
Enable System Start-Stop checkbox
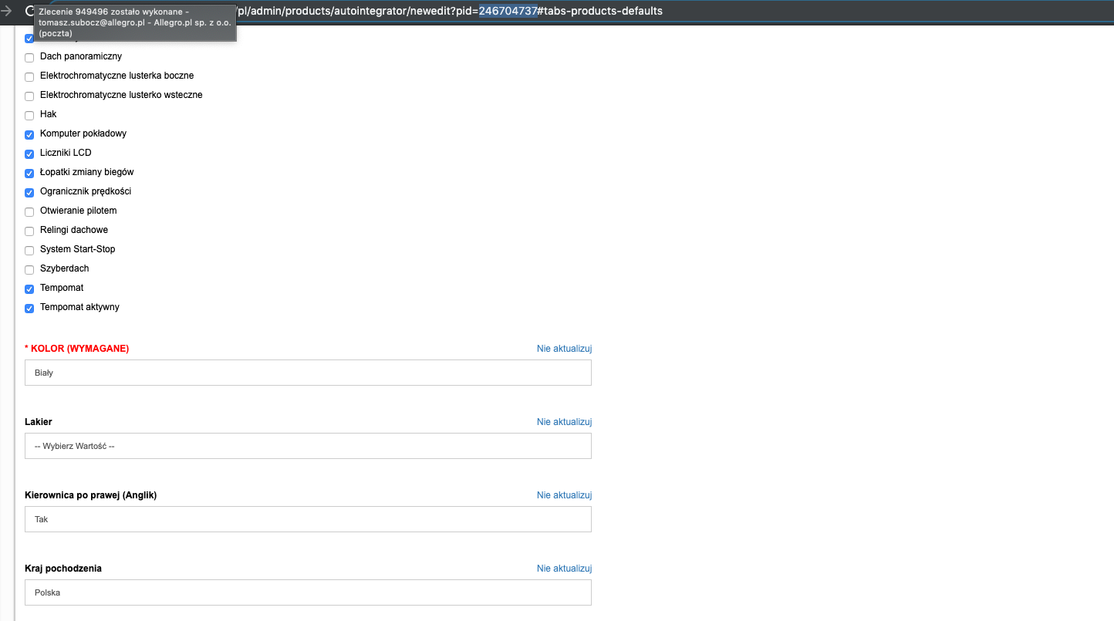click(x=29, y=251)
